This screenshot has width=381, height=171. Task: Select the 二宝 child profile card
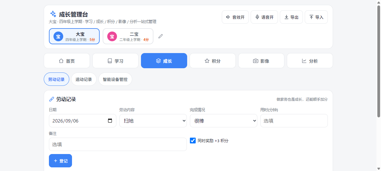(128, 36)
